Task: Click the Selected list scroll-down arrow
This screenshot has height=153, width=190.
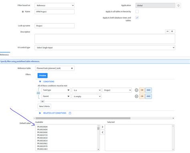Action: click(173, 149)
